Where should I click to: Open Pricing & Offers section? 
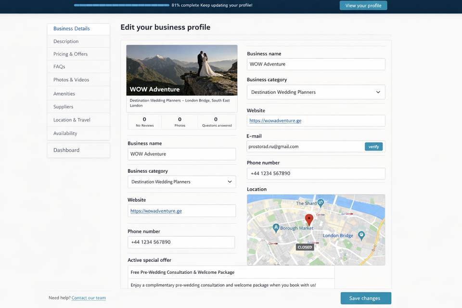click(78, 54)
